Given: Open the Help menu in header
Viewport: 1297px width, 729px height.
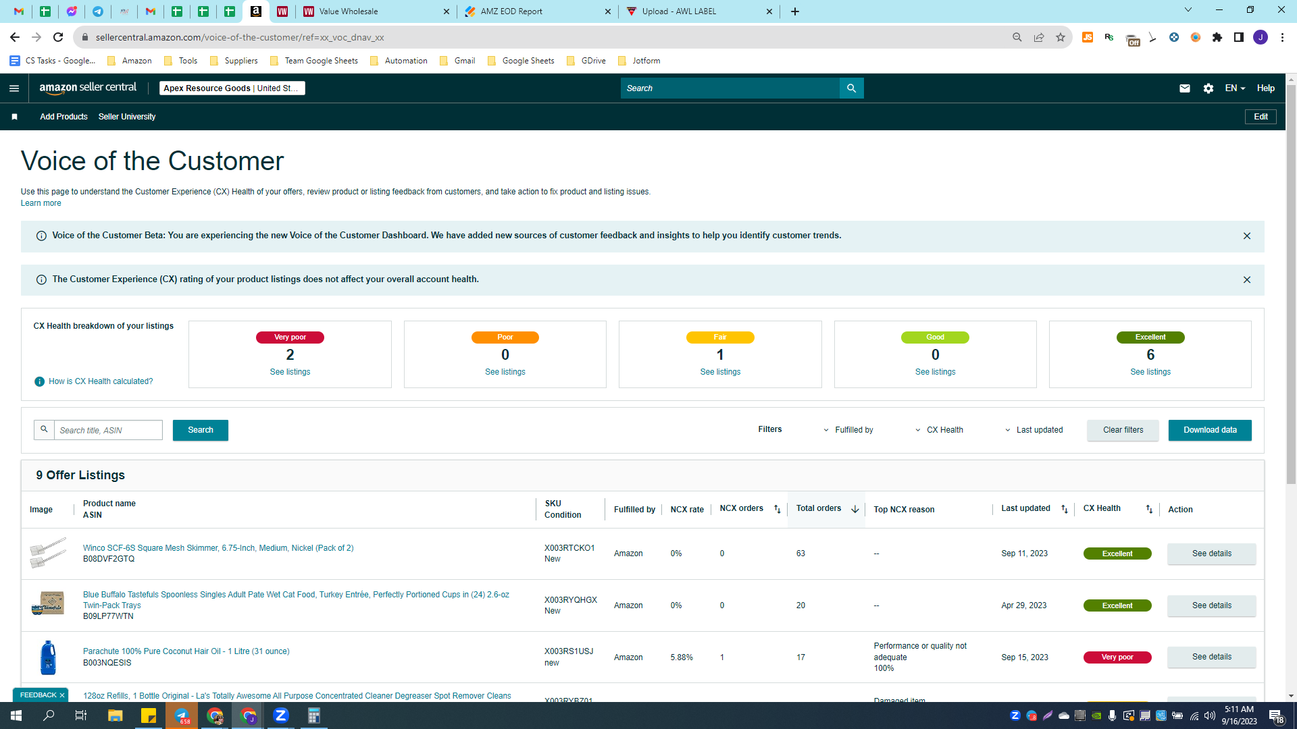Looking at the screenshot, I should (1266, 88).
